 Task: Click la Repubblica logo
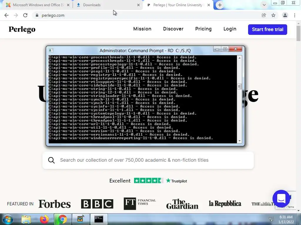coord(225,204)
